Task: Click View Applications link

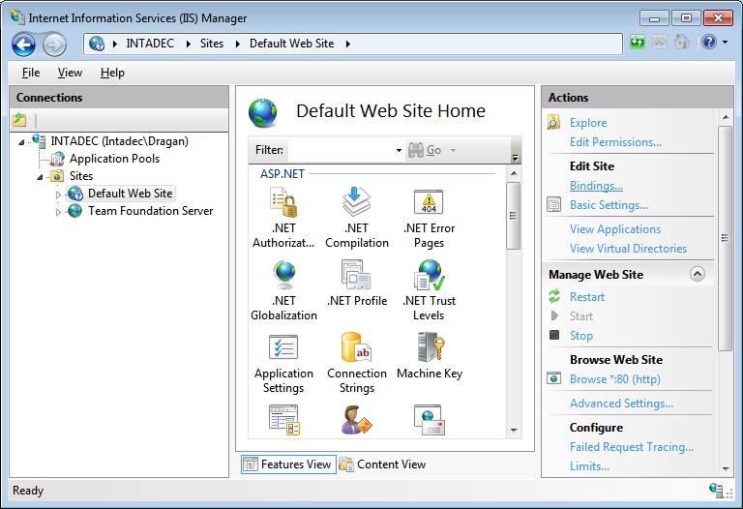Action: (615, 229)
